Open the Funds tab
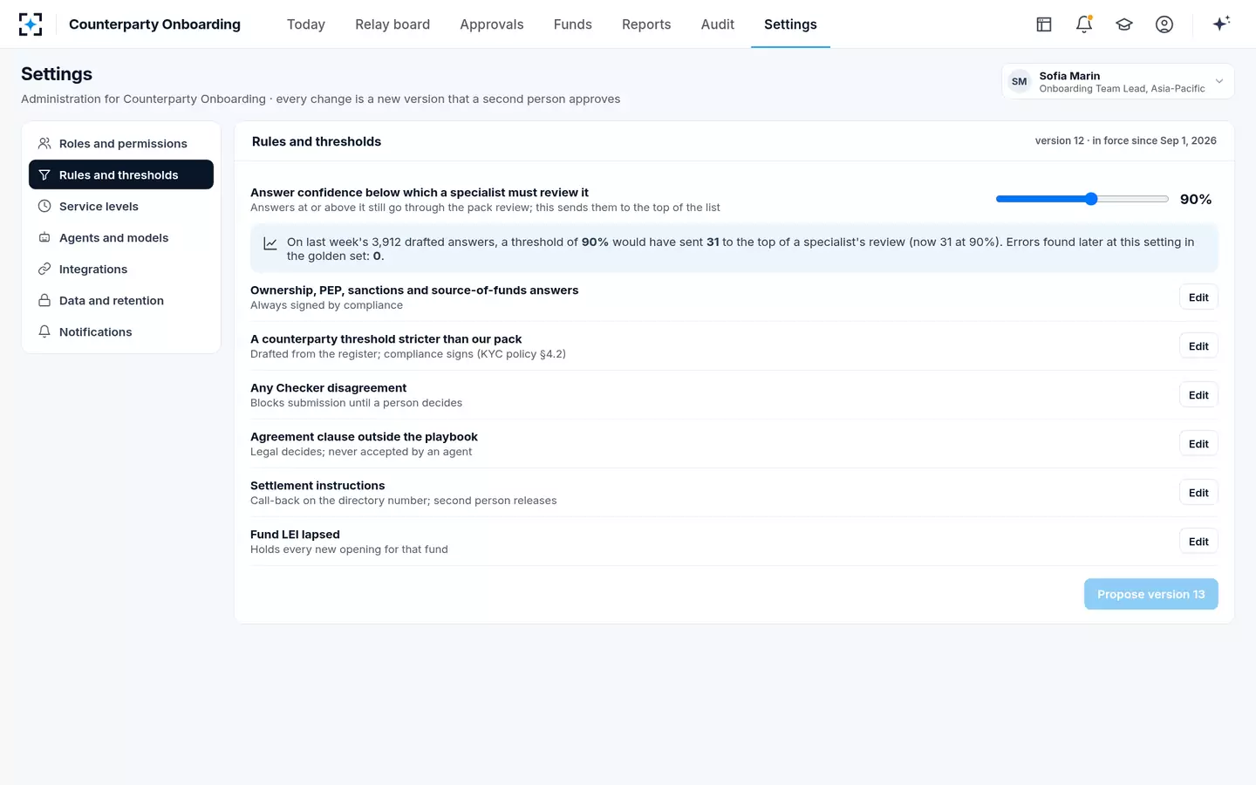 573,24
